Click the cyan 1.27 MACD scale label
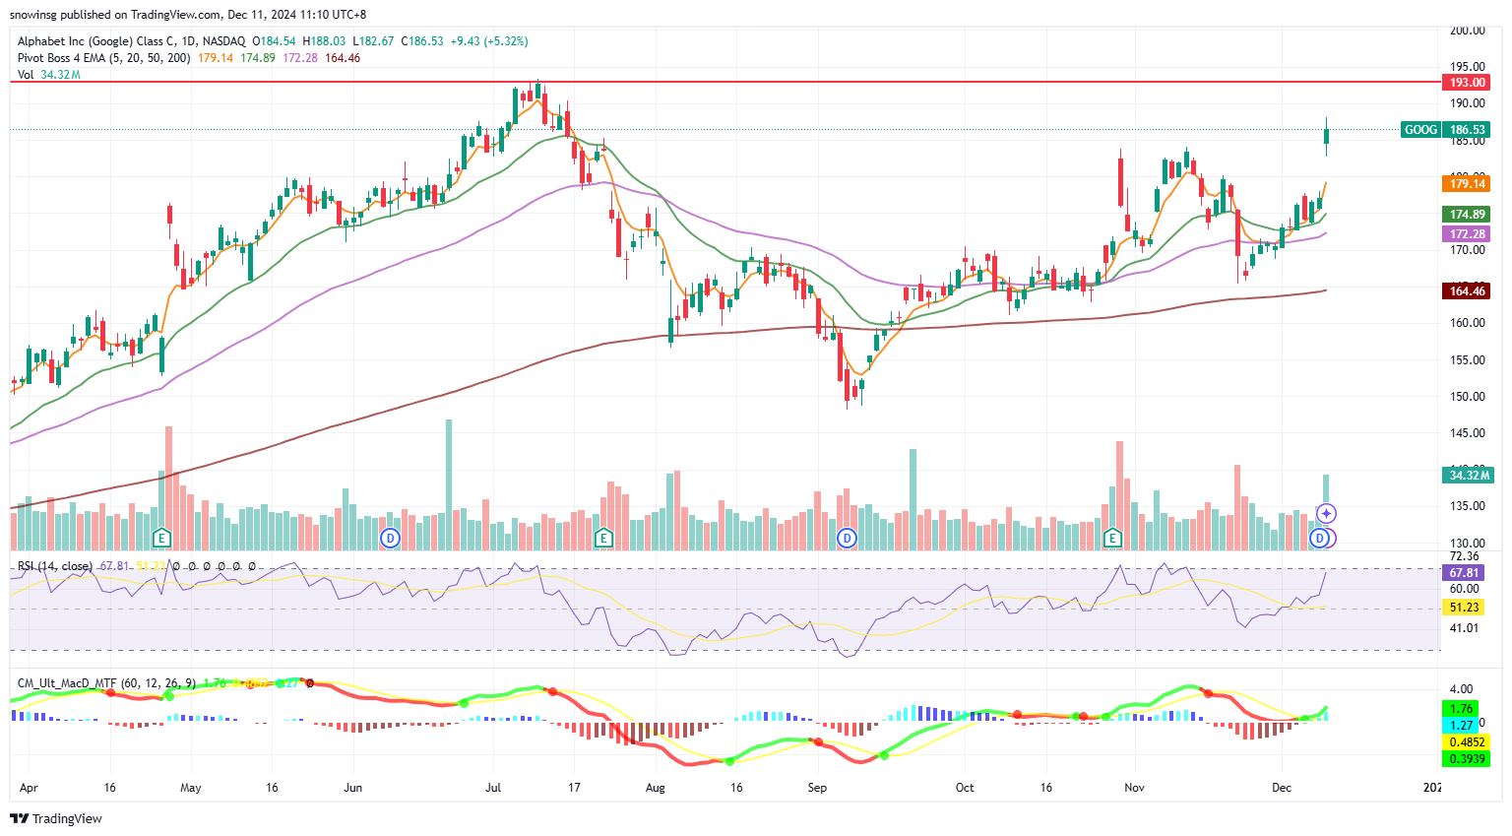This screenshot has width=1512, height=836. coord(1462,726)
